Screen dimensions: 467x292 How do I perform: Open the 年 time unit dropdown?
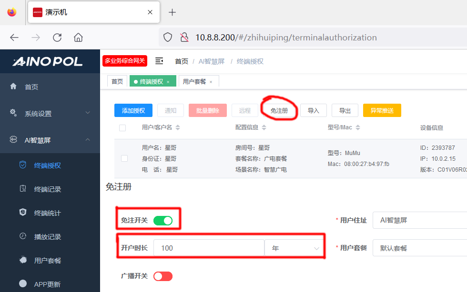click(x=295, y=248)
